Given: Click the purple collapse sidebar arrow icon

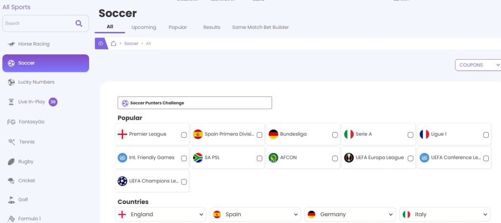Looking at the screenshot, I should (x=101, y=44).
